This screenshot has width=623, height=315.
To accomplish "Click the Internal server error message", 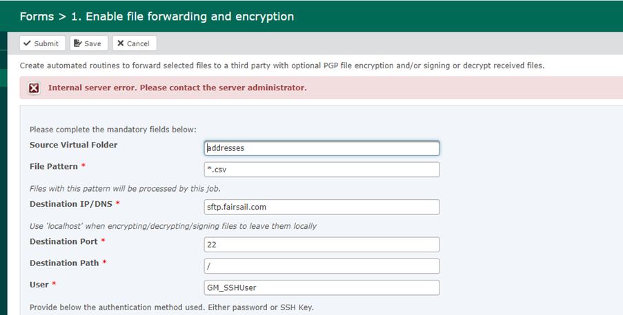I will pyautogui.click(x=177, y=88).
